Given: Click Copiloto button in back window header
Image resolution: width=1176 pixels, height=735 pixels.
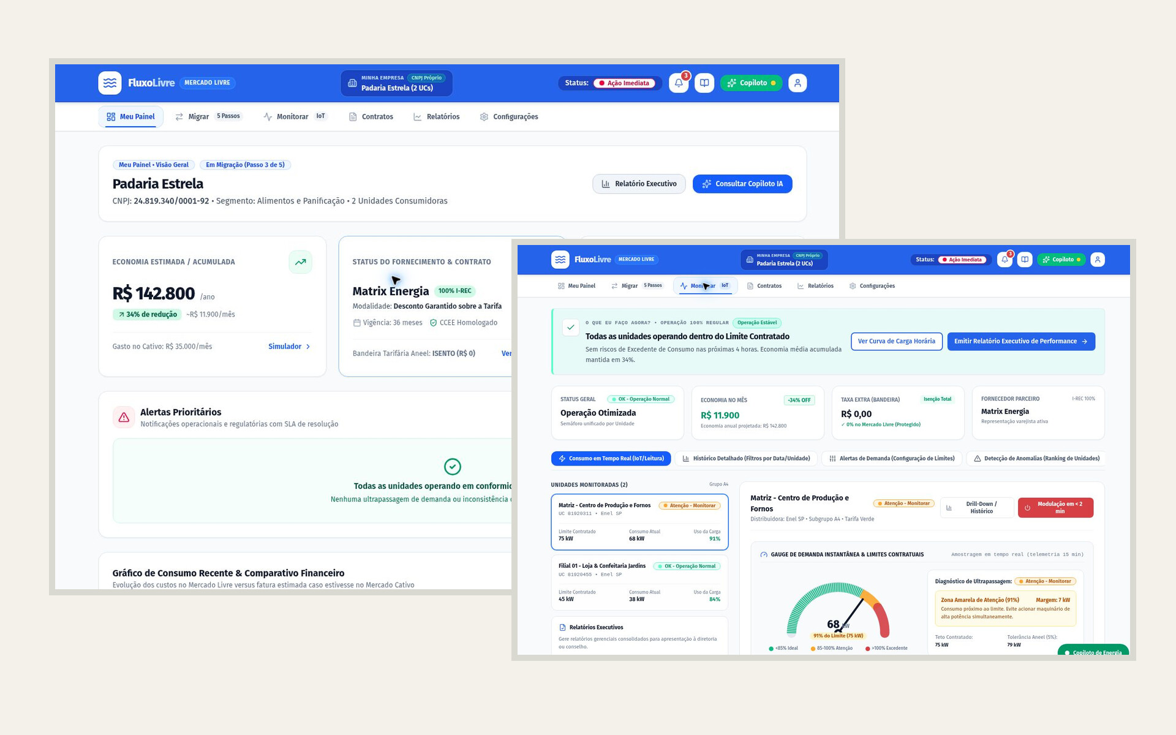Looking at the screenshot, I should coord(752,83).
